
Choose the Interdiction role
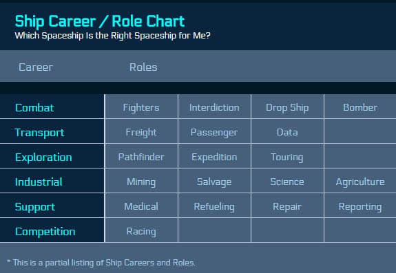pyautogui.click(x=214, y=107)
